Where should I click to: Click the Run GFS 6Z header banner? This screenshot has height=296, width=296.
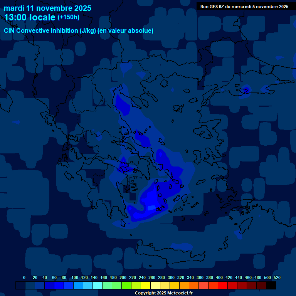[x=244, y=7]
